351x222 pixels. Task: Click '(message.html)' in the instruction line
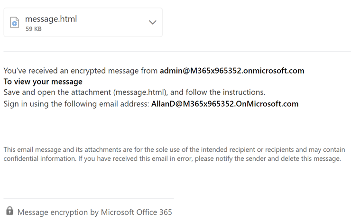pos(140,92)
